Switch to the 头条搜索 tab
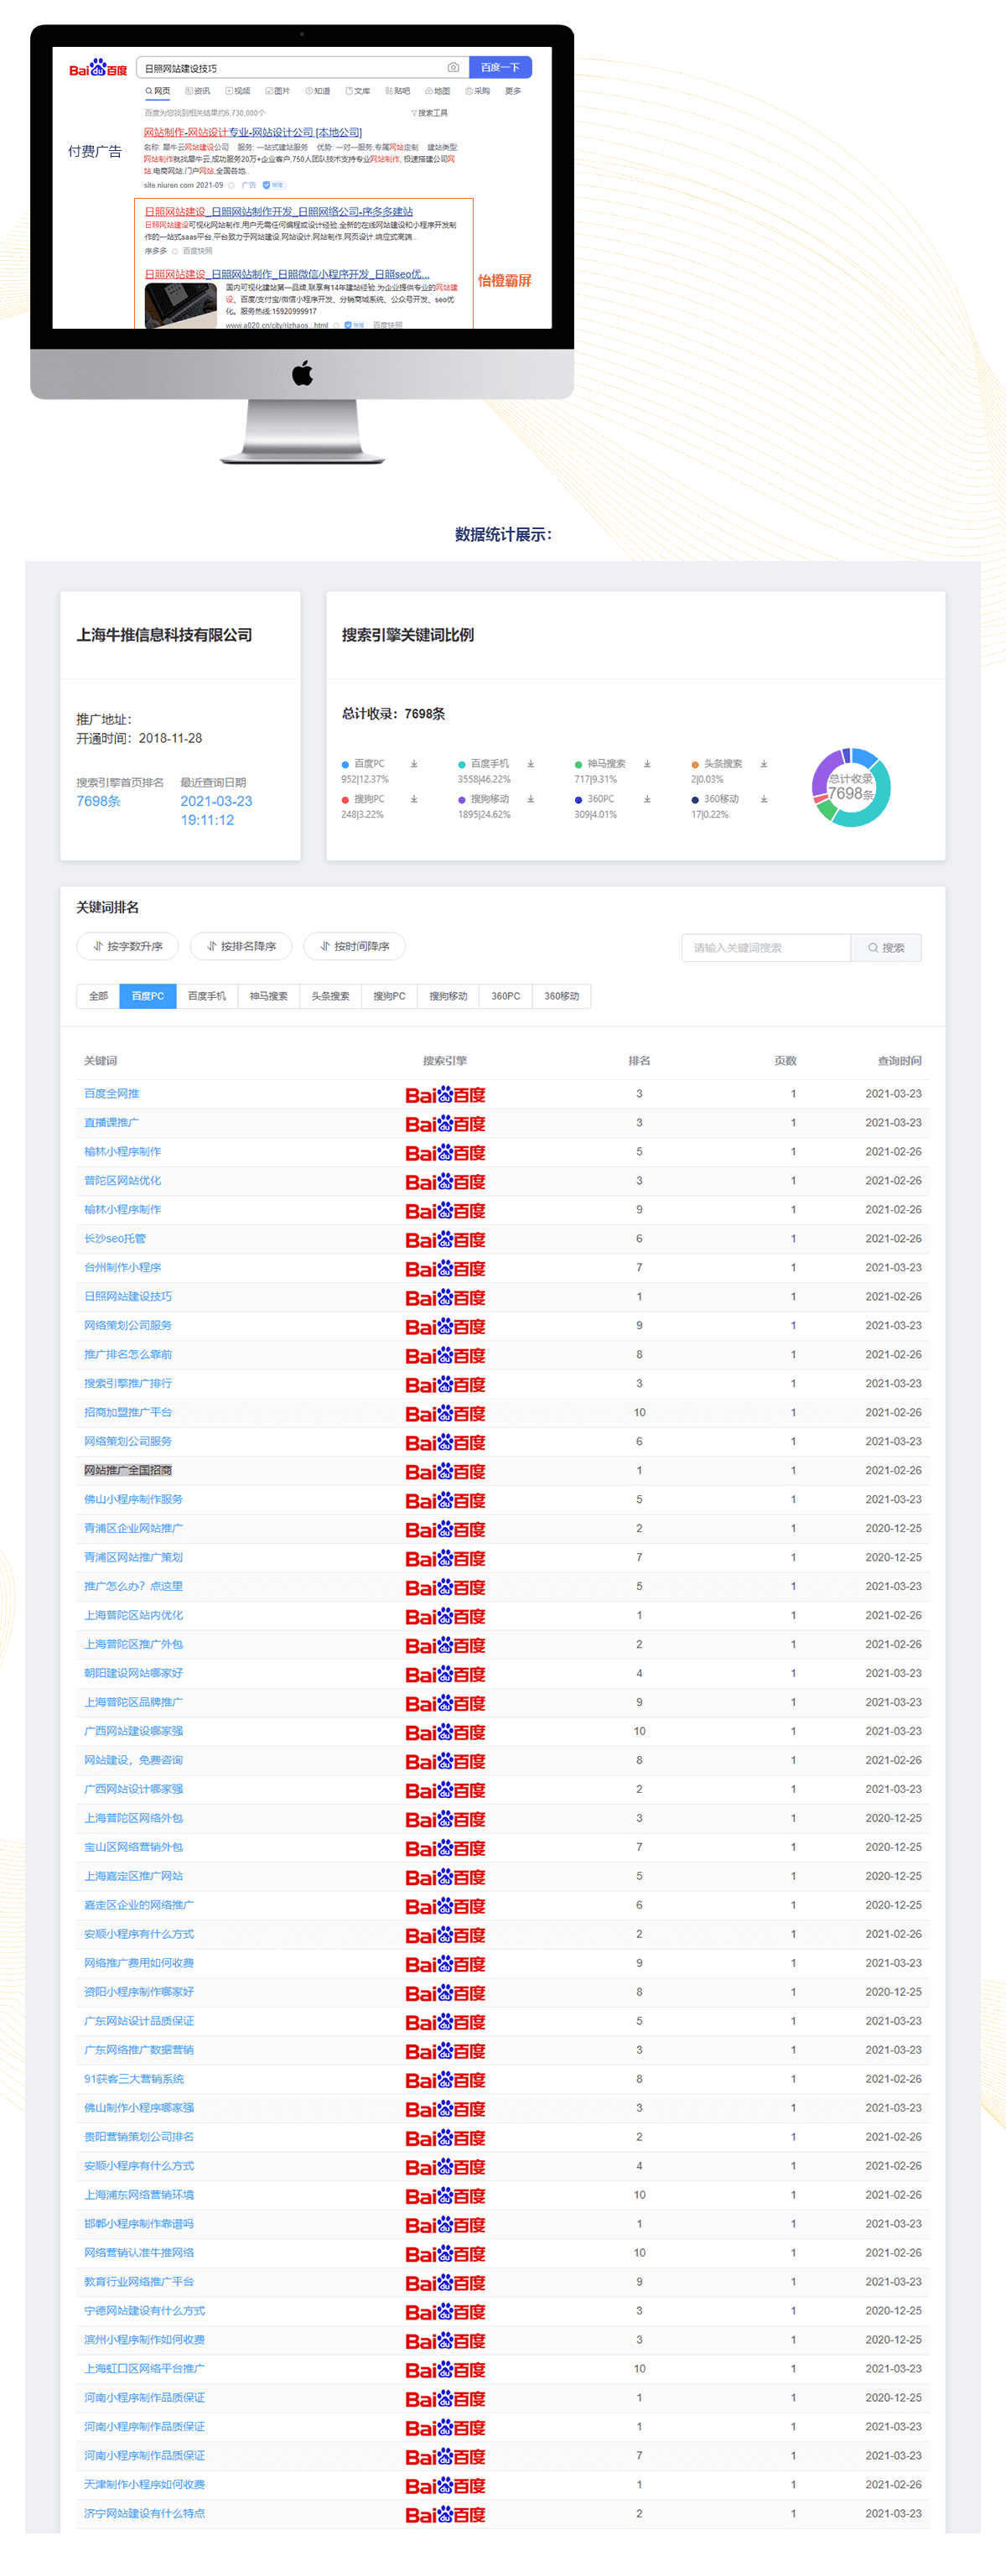The image size is (1006, 2551). pos(330,995)
